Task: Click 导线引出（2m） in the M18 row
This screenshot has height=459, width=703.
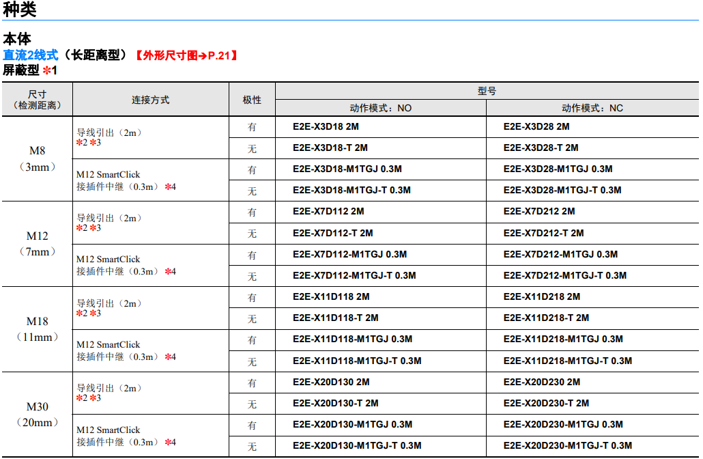Action: pyautogui.click(x=109, y=303)
